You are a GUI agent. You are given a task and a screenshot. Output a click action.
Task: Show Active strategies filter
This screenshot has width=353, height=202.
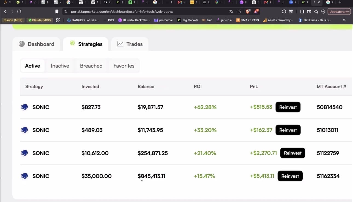pyautogui.click(x=33, y=66)
